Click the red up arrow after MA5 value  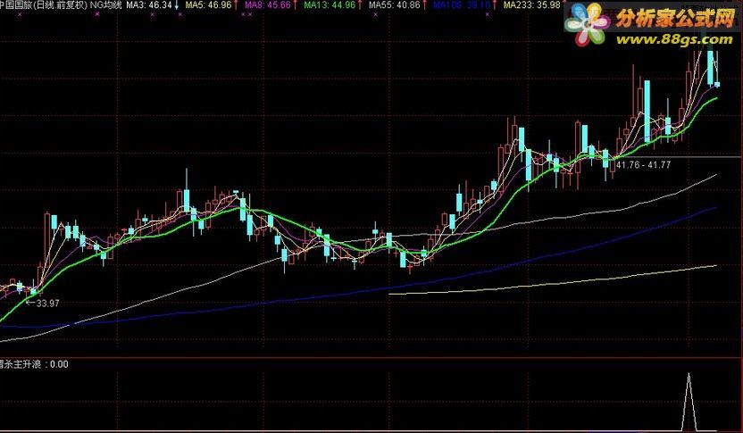pyautogui.click(x=236, y=5)
